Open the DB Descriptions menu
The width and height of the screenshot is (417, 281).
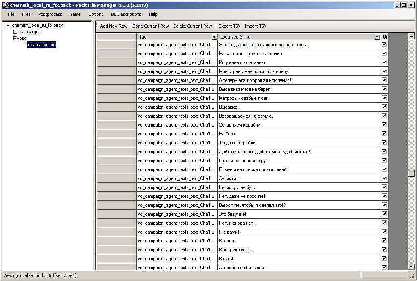click(x=126, y=14)
